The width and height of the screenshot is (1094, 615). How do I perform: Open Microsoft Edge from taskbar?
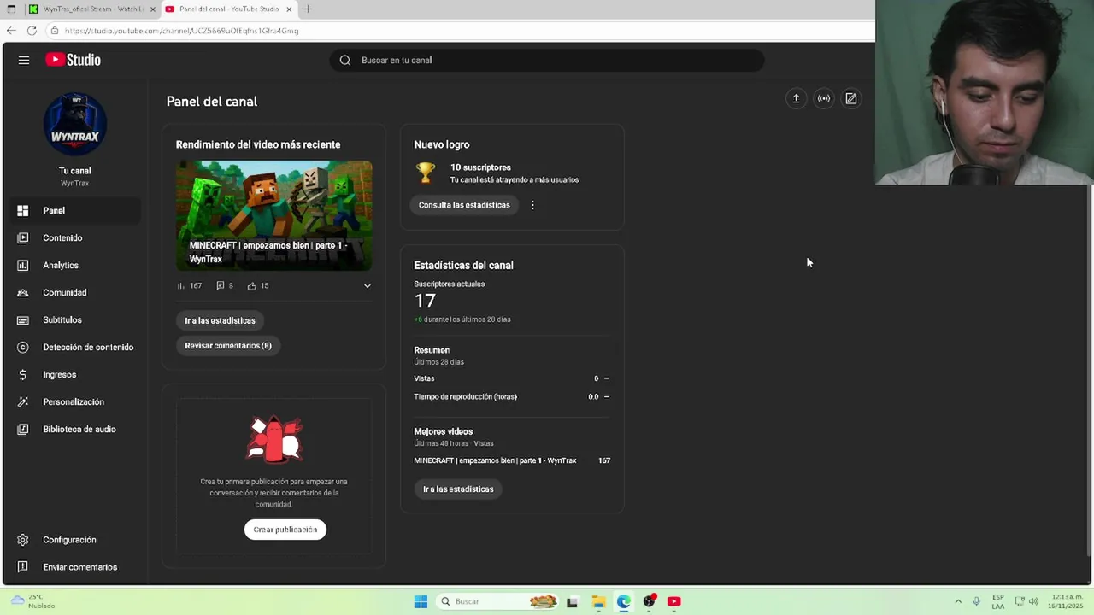click(x=623, y=601)
